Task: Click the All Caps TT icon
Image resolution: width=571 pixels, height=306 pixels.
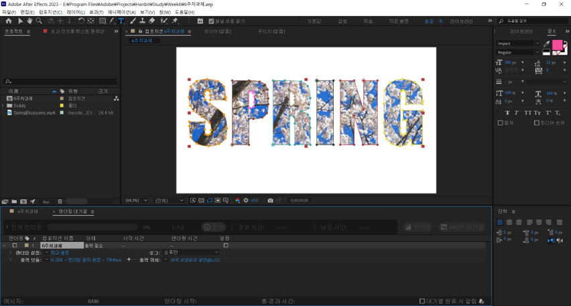Action: [527, 112]
